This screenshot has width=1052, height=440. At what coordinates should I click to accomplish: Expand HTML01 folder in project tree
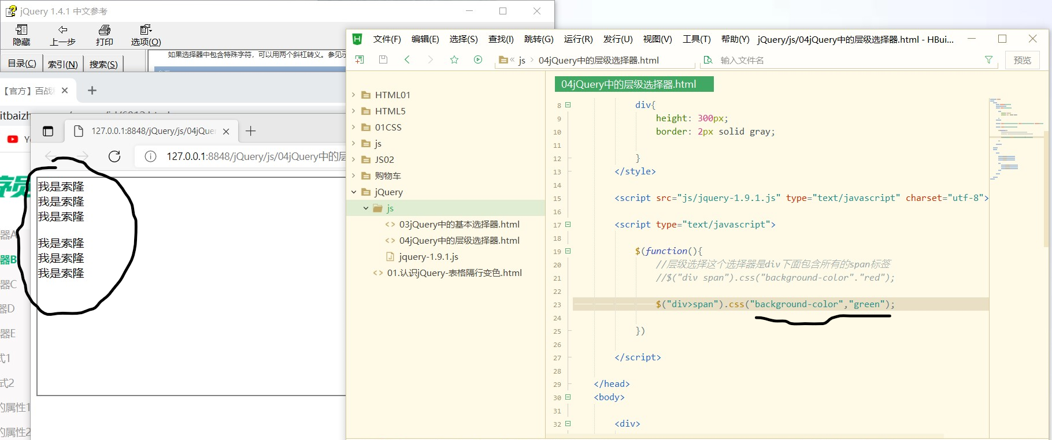(354, 95)
